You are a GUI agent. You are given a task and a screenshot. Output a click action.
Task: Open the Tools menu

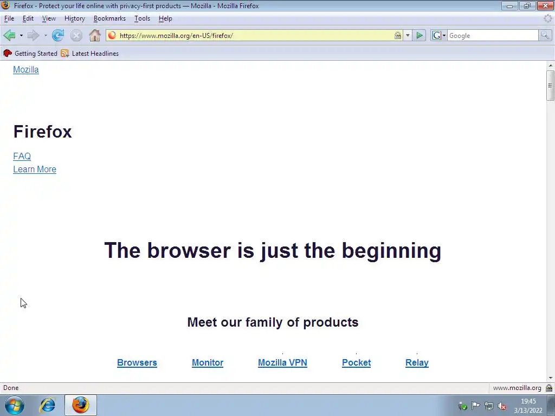pyautogui.click(x=143, y=18)
